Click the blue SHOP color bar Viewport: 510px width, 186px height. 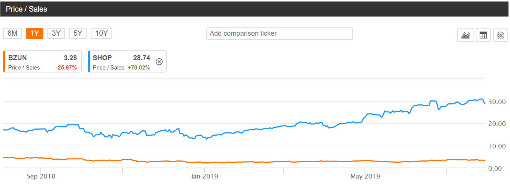point(88,62)
